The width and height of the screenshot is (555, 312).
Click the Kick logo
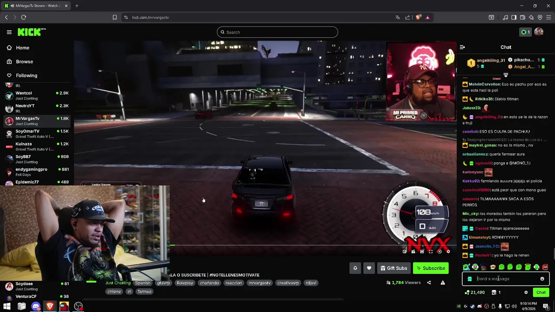[31, 32]
